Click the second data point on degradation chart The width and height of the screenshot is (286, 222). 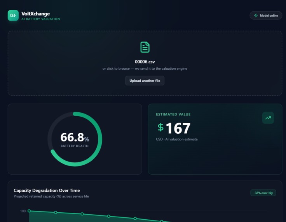56,212
